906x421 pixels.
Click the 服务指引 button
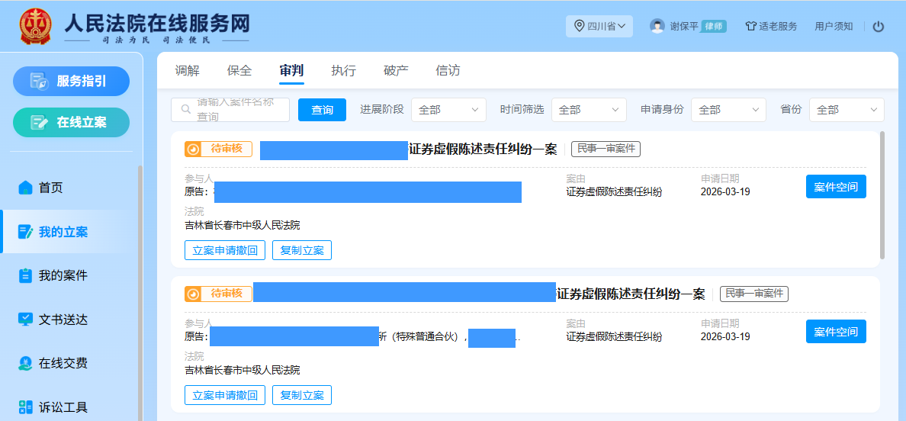[x=71, y=82]
